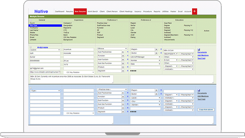Click Function picker arrow in blank row

point(123,97)
